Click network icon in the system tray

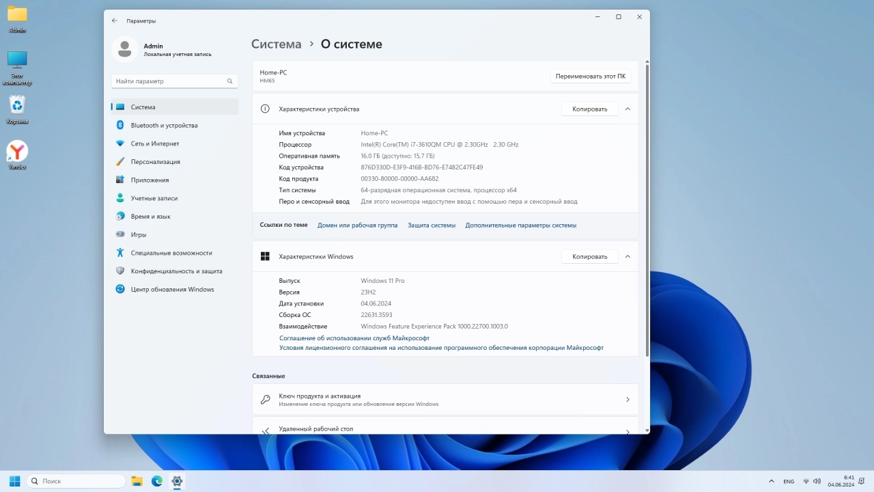coord(806,482)
